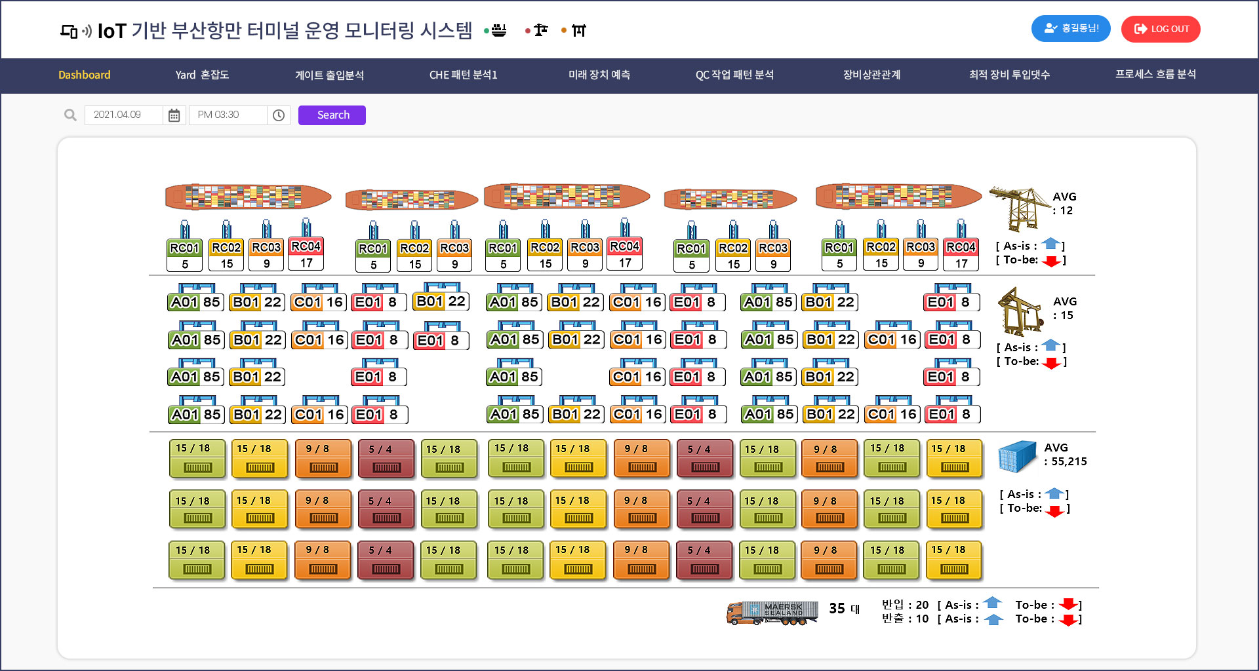Open the Yard 혼잡도 tab
The image size is (1259, 671).
[202, 75]
